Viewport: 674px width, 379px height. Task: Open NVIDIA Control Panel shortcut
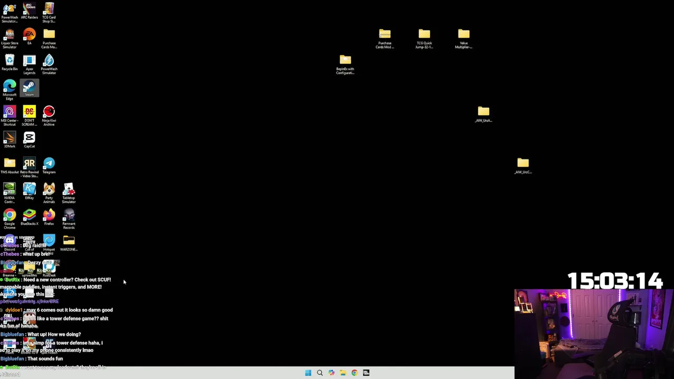click(9, 193)
